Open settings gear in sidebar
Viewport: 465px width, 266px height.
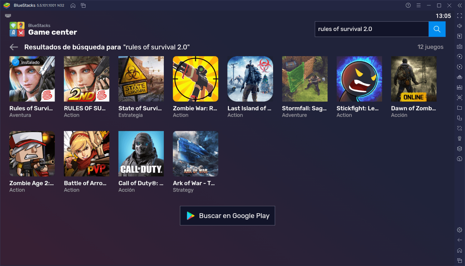[460, 230]
